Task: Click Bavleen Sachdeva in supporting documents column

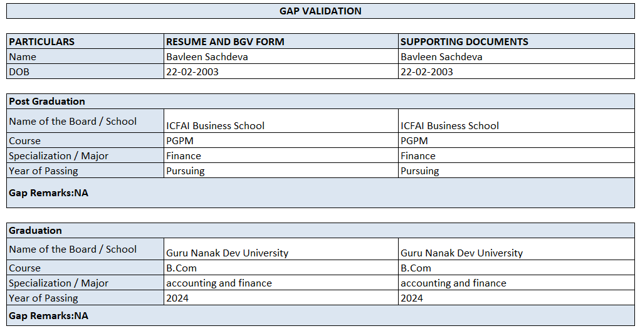Action: coord(441,56)
